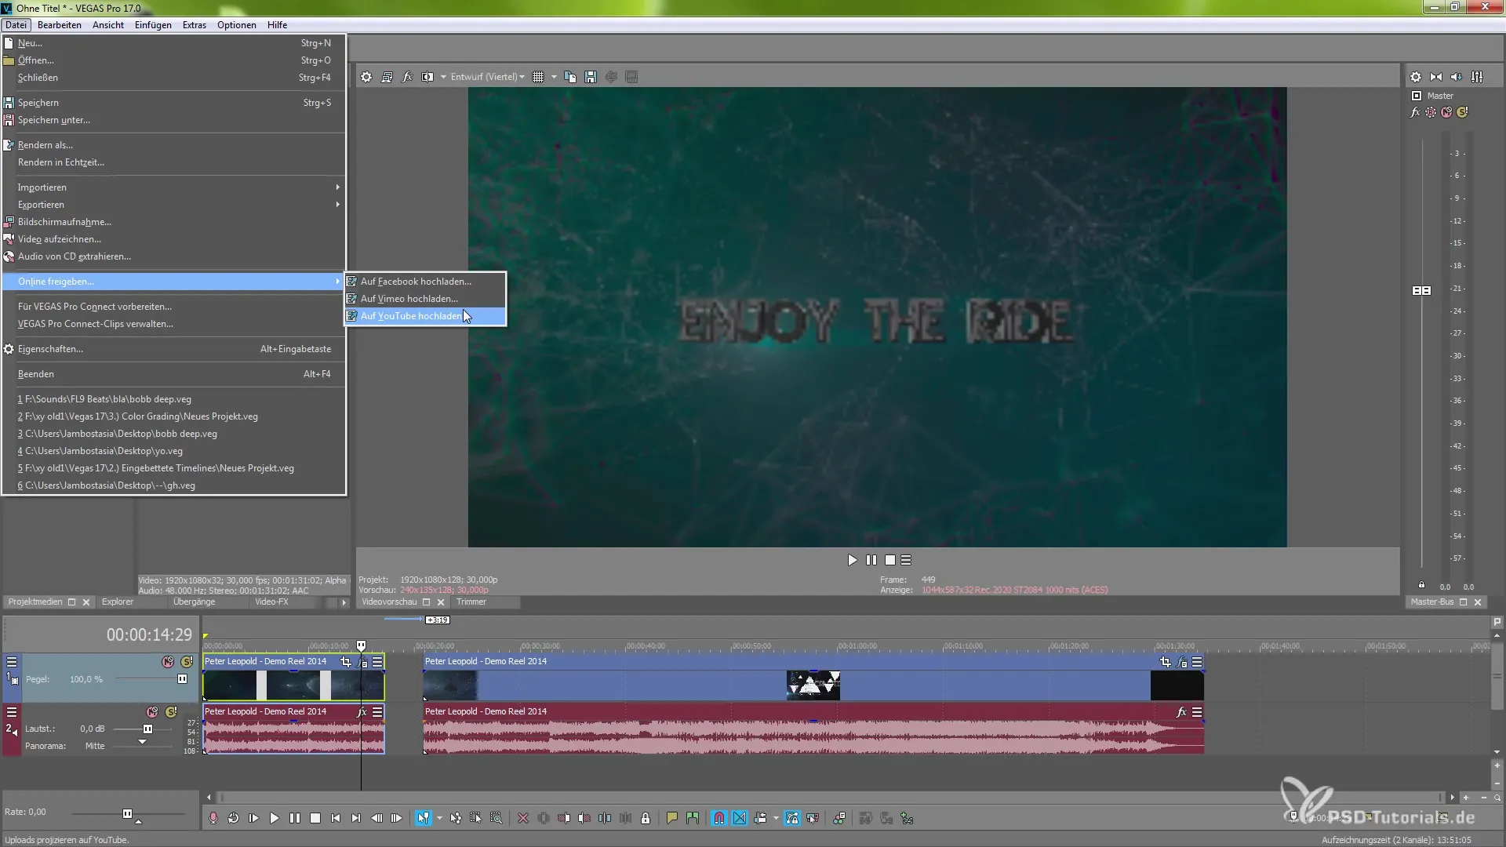
Task: Click lock event padlock icon in toolbar
Action: click(646, 818)
